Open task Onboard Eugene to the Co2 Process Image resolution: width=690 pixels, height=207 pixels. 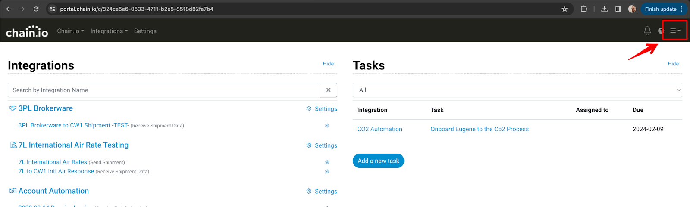coord(480,129)
